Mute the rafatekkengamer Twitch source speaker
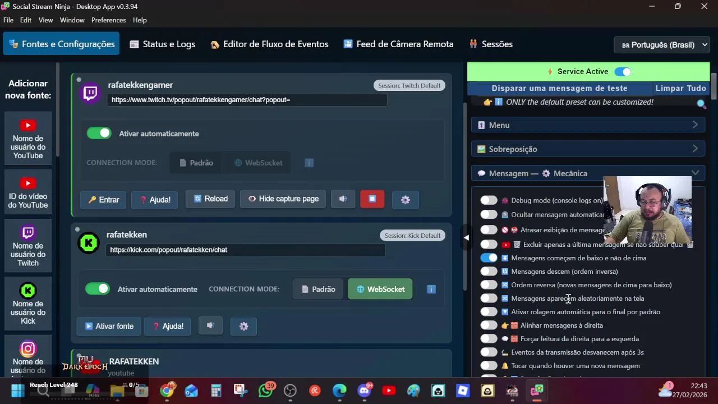Viewport: 718px width, 404px height. tap(343, 199)
